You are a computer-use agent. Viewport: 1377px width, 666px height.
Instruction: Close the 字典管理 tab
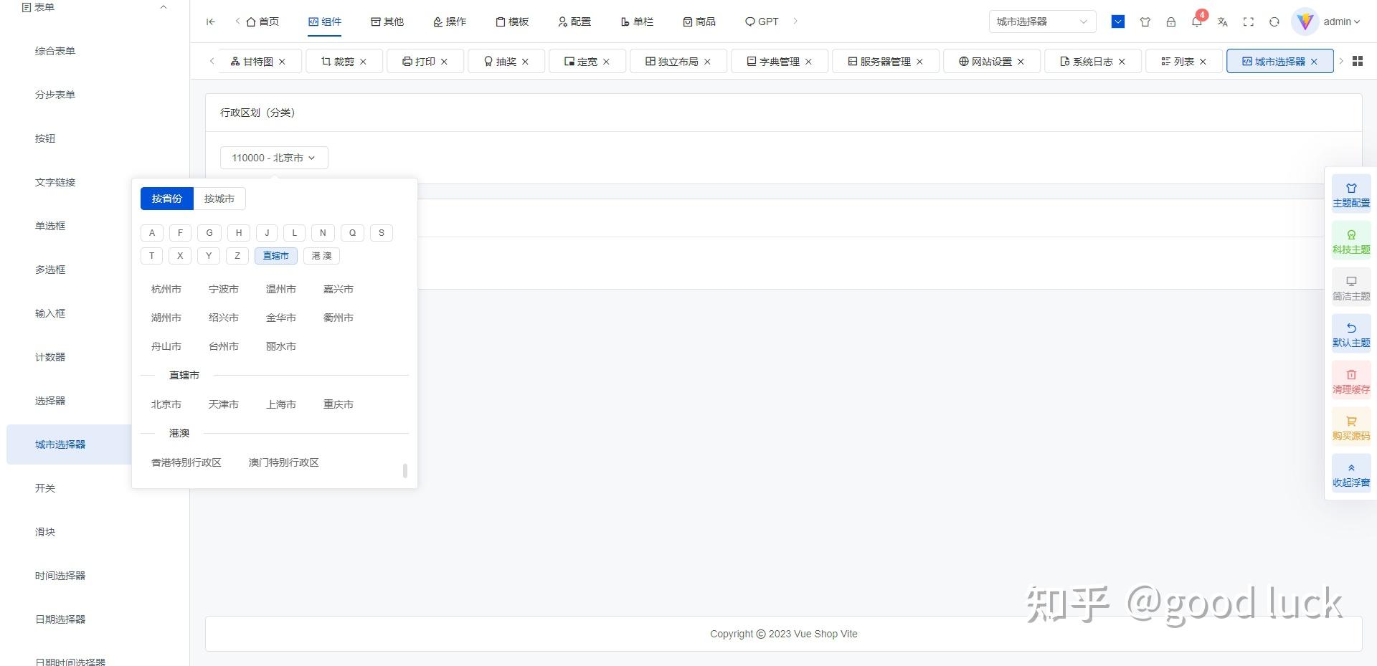click(808, 62)
